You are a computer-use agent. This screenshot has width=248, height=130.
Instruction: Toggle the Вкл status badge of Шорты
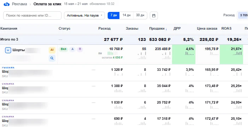(x=64, y=49)
